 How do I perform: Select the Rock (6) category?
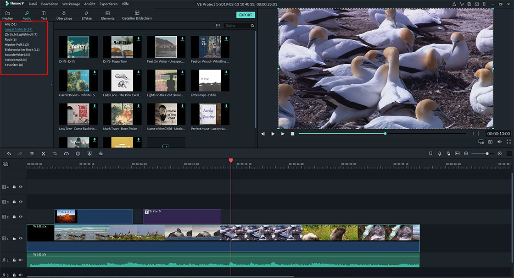pos(11,39)
